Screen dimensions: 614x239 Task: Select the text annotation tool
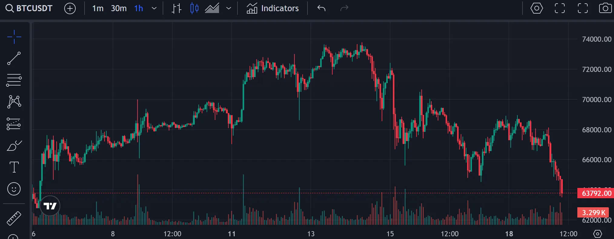(x=14, y=167)
